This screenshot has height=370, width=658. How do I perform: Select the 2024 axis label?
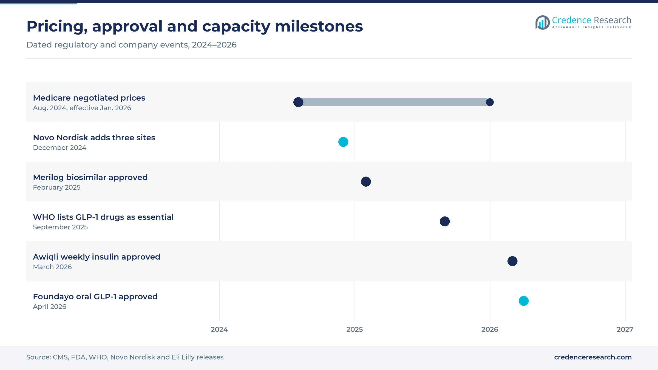tap(219, 329)
